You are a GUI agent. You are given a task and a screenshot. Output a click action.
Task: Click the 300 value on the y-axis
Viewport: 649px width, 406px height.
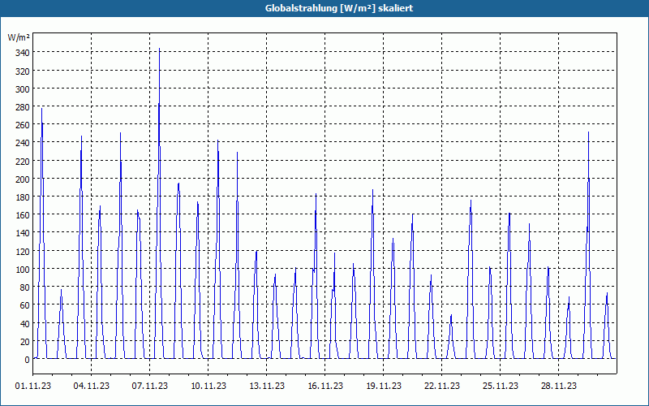(x=23, y=89)
